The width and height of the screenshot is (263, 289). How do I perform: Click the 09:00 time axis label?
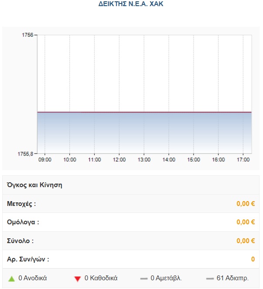coord(45,160)
